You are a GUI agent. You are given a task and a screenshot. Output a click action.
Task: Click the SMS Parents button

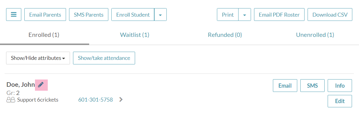[x=89, y=15]
